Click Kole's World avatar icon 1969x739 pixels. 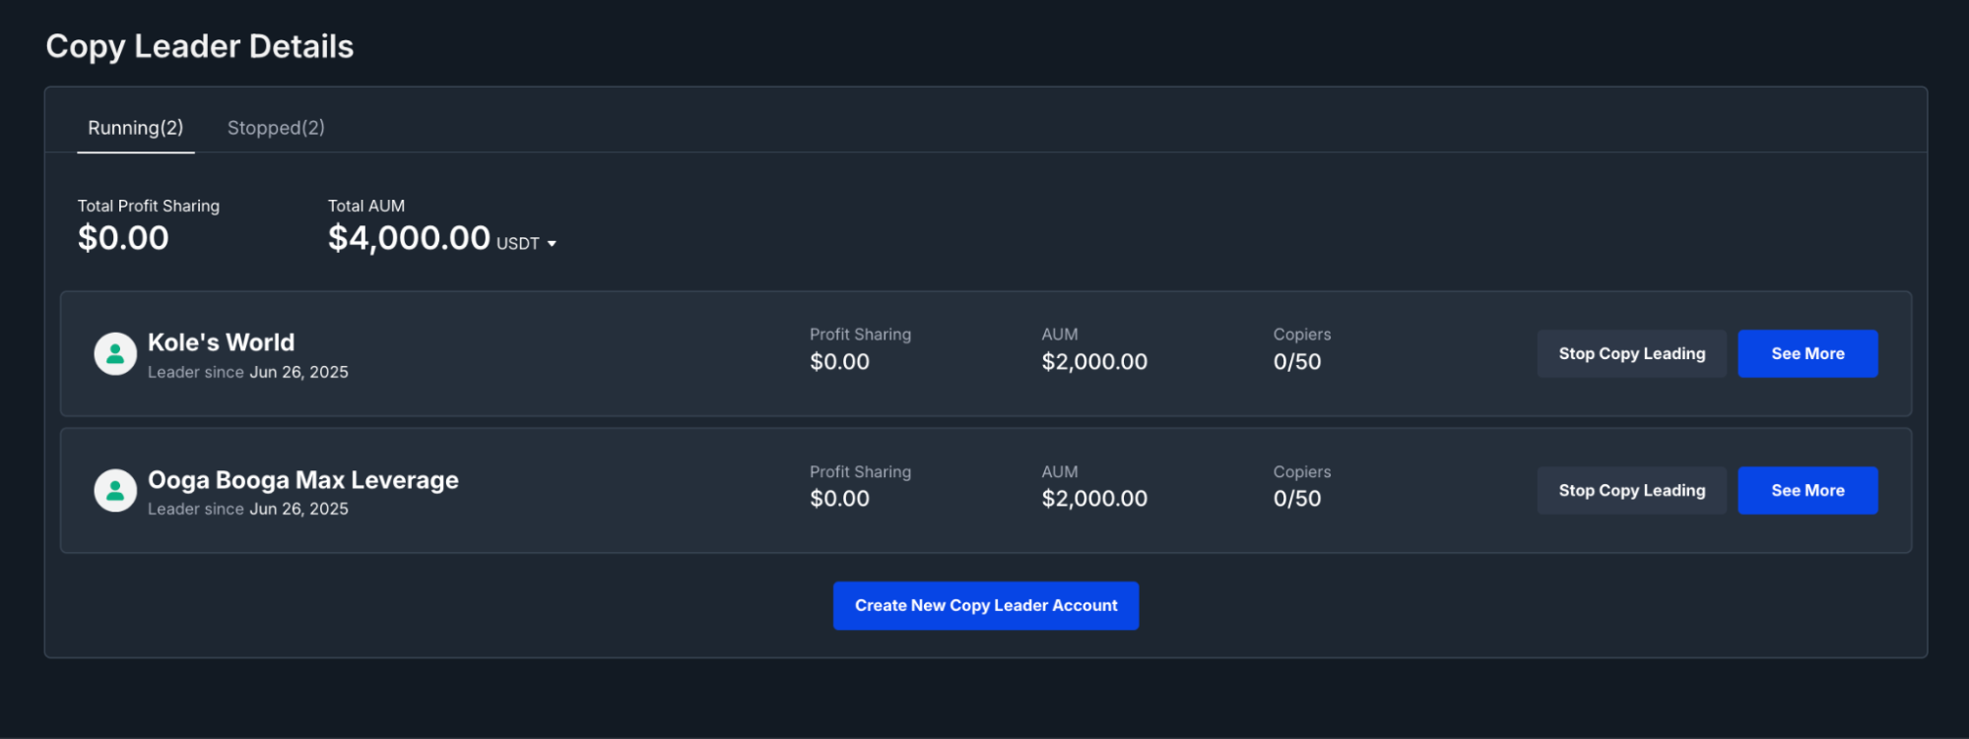pyautogui.click(x=115, y=353)
